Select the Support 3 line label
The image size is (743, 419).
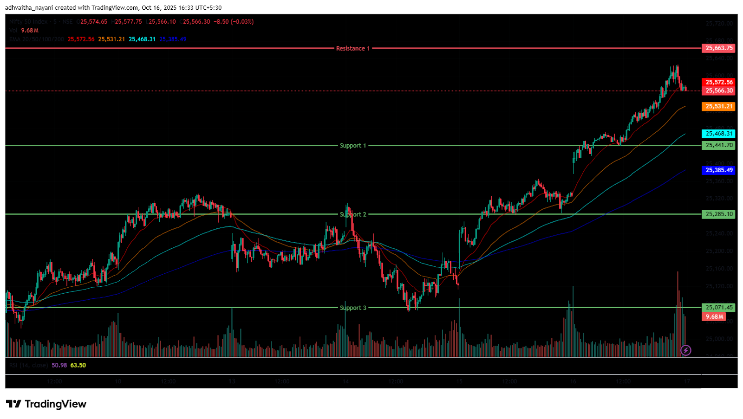pos(353,308)
